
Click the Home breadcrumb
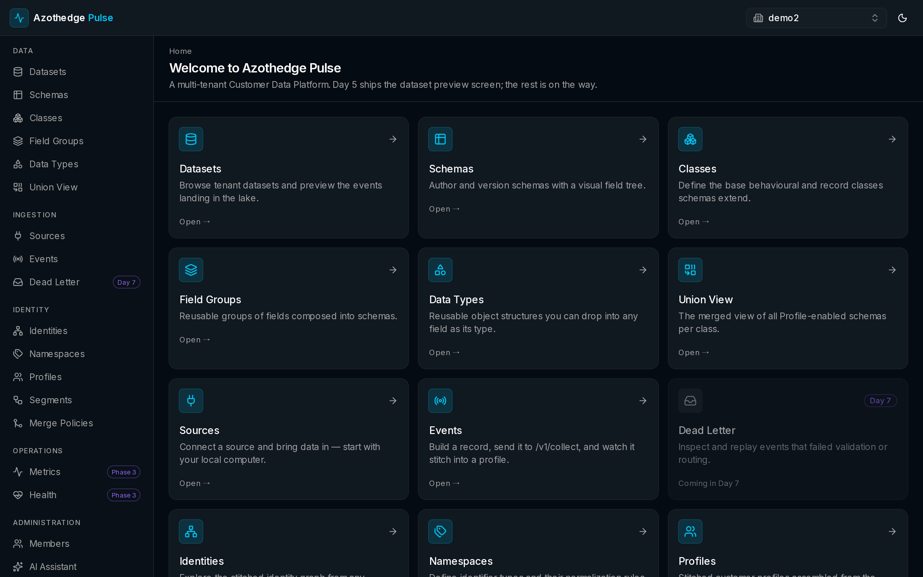(x=180, y=51)
